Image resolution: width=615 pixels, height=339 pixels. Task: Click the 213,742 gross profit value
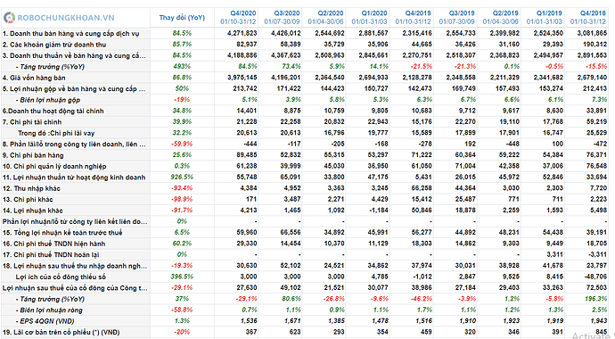(x=245, y=88)
